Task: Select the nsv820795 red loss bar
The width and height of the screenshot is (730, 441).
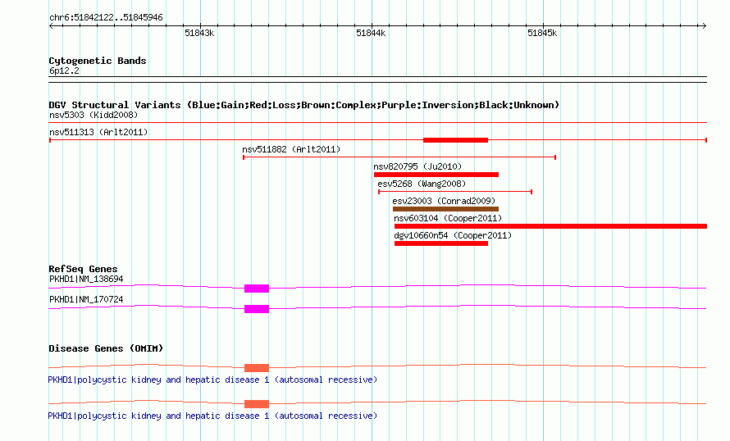Action: pos(436,175)
